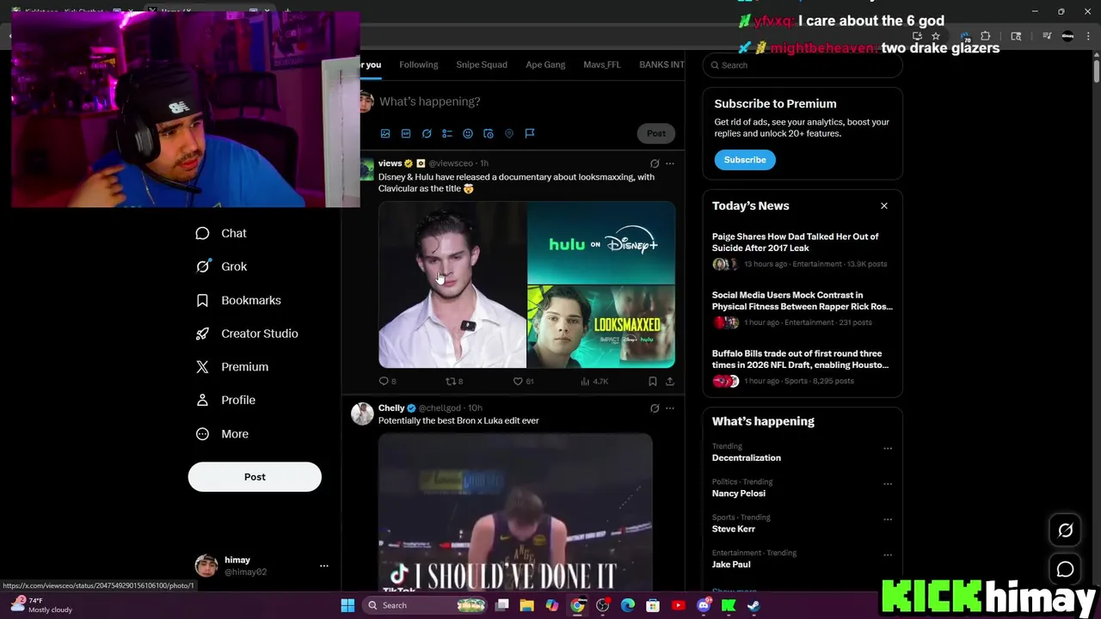Switch to the Mavs_FFL tab

(602, 64)
